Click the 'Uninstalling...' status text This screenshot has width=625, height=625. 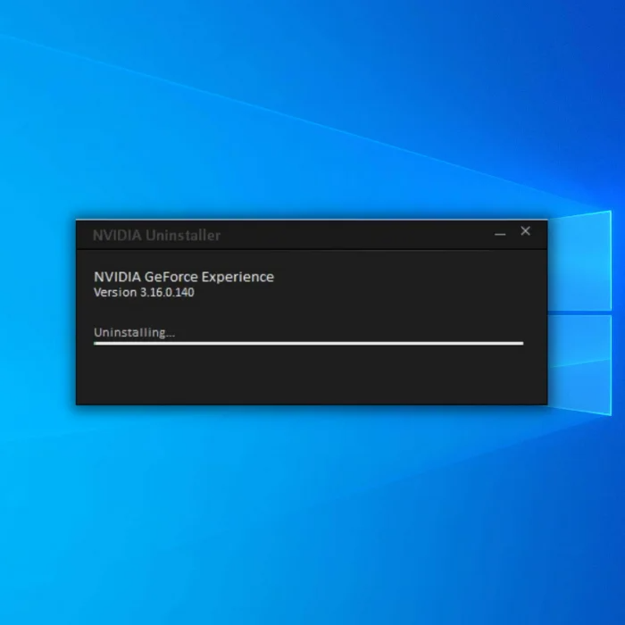point(134,332)
